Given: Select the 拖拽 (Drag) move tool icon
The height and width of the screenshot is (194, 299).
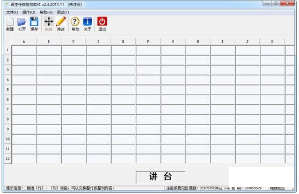Looking at the screenshot, I should [x=49, y=24].
